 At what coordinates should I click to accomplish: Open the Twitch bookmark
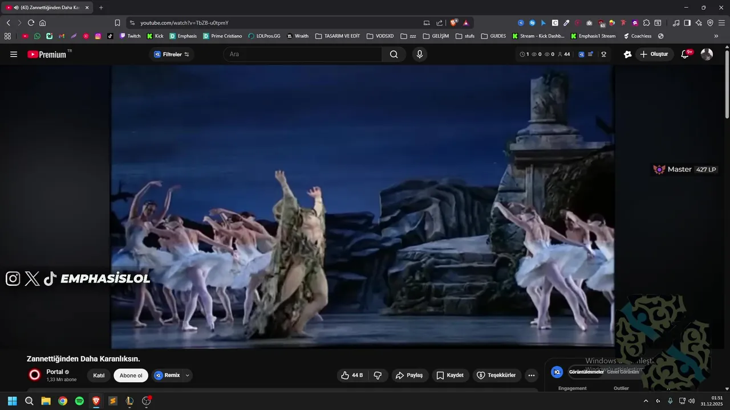coord(130,36)
